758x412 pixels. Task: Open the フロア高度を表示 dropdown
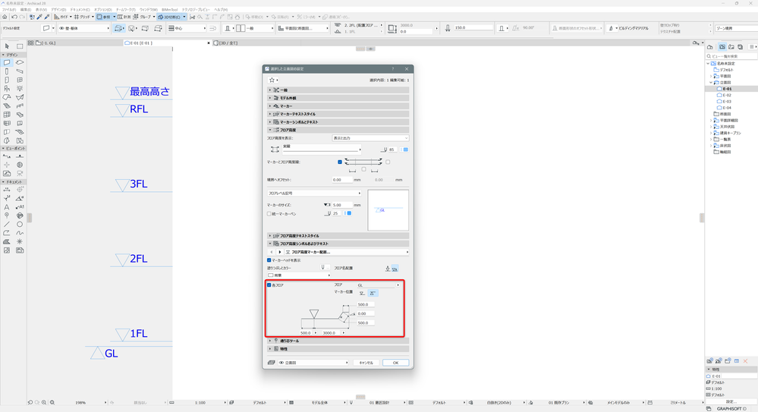[370, 138]
